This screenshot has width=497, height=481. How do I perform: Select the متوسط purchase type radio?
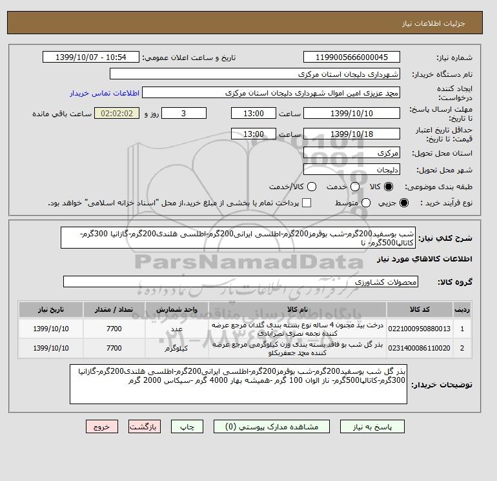tap(366, 203)
